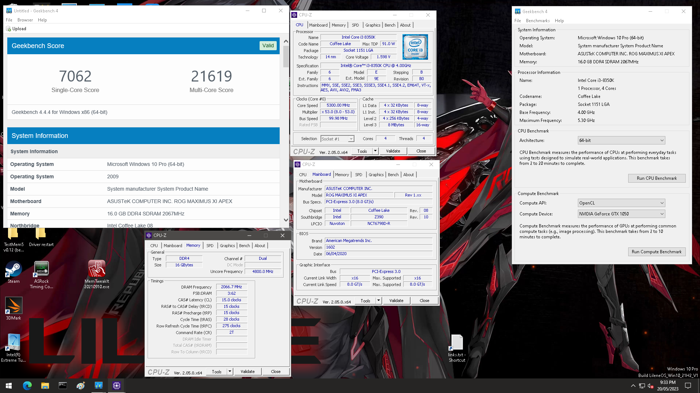This screenshot has height=393, width=700.
Task: Click Core Speed value 5300.00 MHz
Action: (x=338, y=106)
